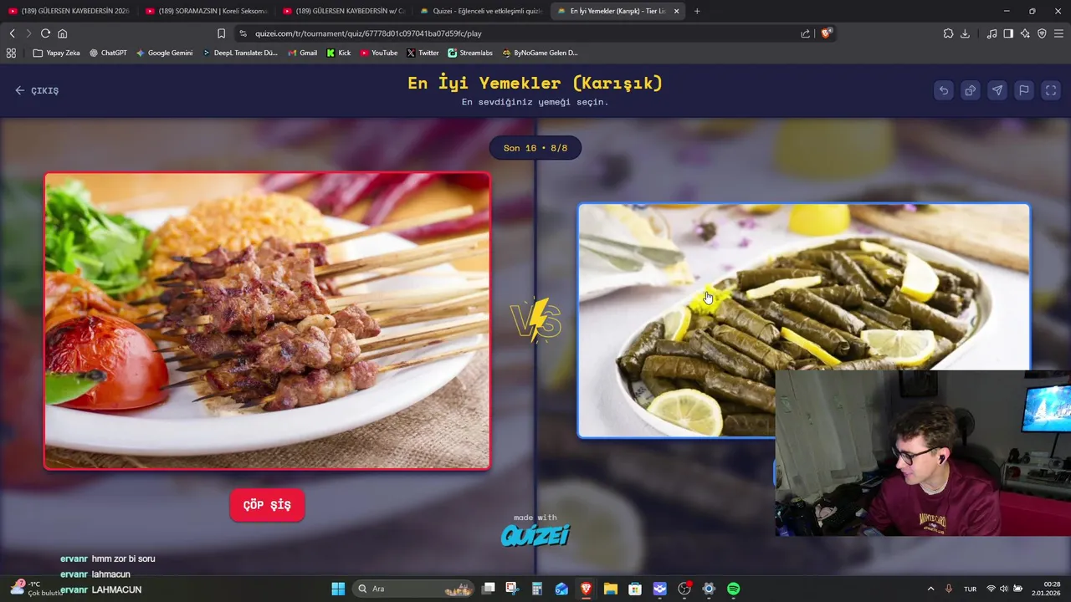Open the Gmail bookmark
Screen dimensions: 1071x602
[x=303, y=53]
